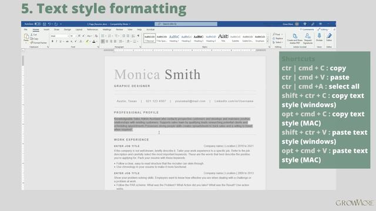Screen dimensions: 376x211
Task: Switch to the Insert tab
Action: 46,29
